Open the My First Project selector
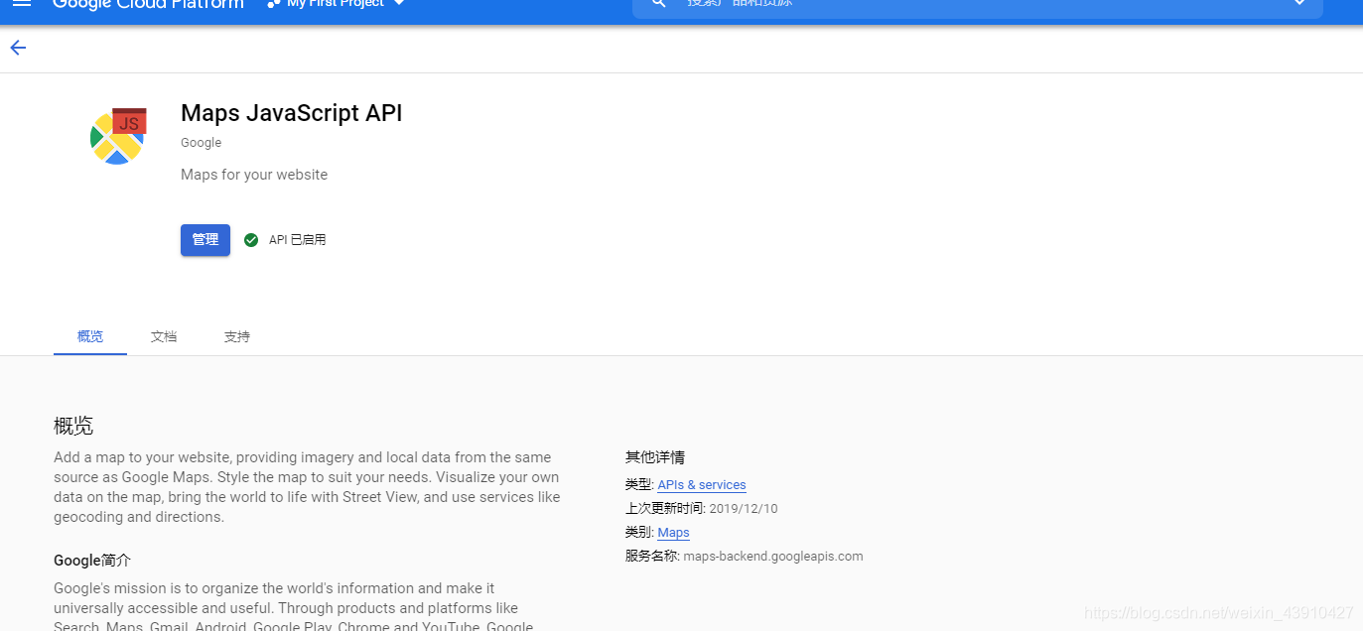 tap(337, 4)
